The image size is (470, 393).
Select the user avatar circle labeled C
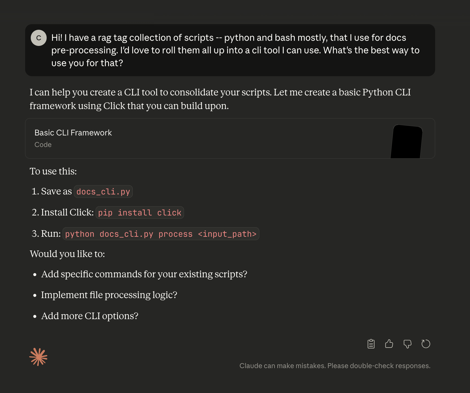click(38, 38)
